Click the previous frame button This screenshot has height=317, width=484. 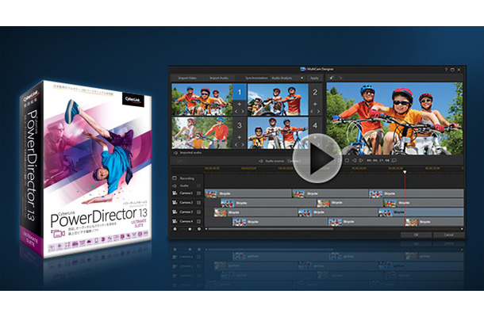(354, 160)
